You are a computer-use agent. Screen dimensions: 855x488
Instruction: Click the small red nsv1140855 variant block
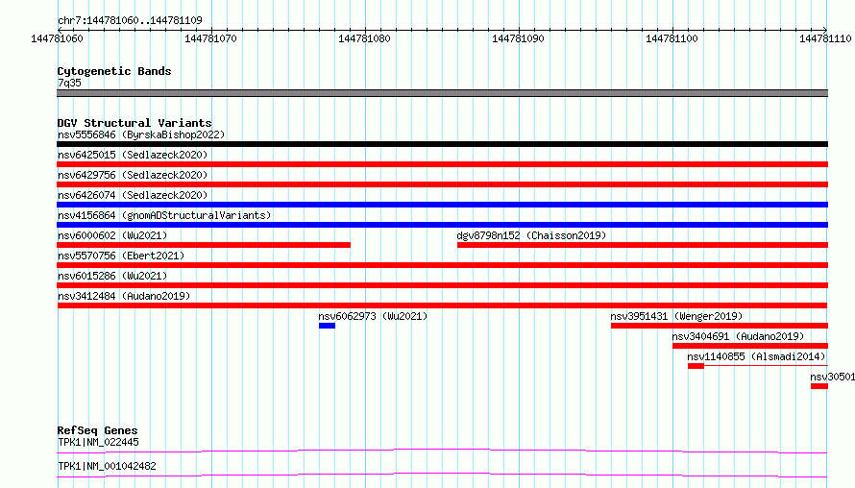[696, 366]
